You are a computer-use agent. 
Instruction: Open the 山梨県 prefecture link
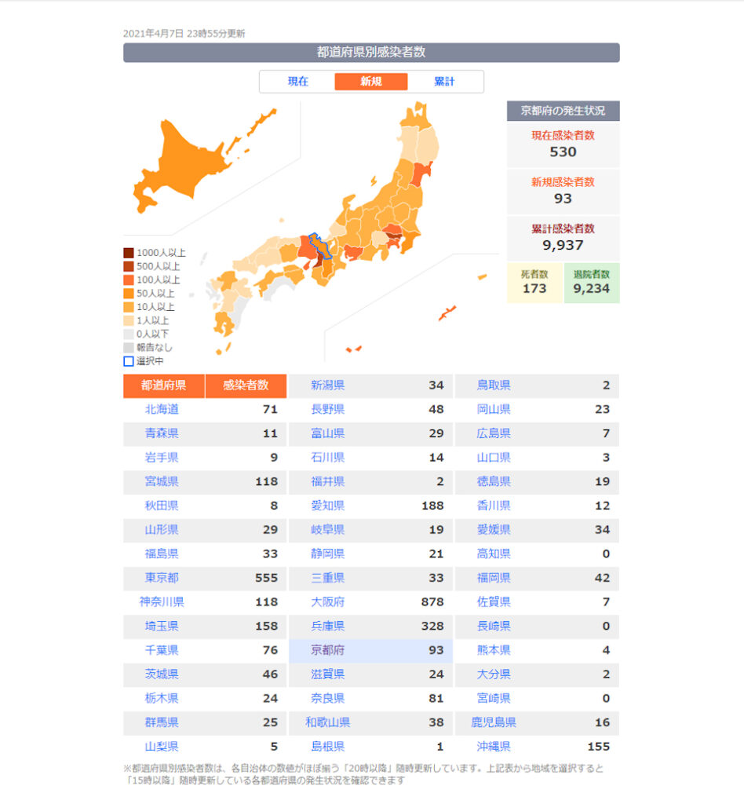[162, 747]
